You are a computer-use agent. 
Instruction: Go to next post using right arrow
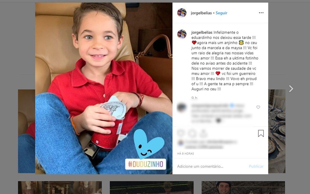291,89
